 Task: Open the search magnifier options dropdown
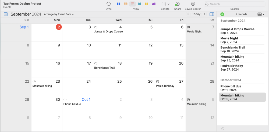[x=207, y=4]
